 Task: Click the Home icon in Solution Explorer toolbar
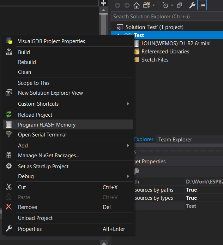point(137,5)
